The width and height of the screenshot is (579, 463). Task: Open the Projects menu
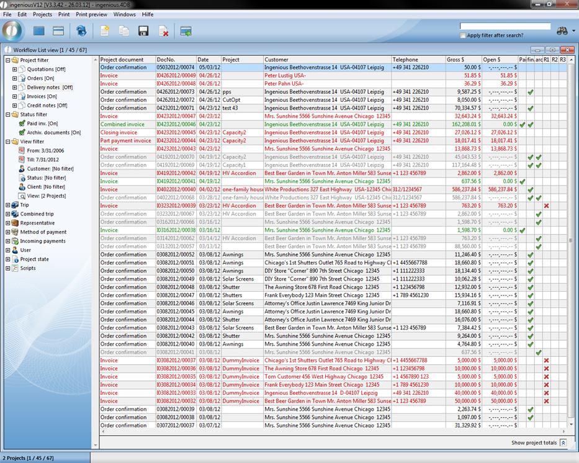pyautogui.click(x=42, y=14)
